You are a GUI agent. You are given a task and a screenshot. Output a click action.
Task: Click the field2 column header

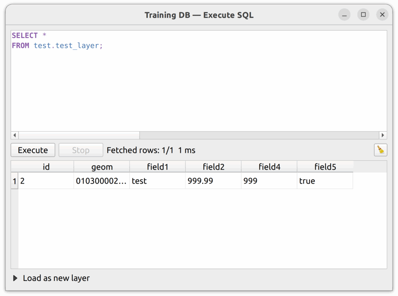(x=213, y=167)
